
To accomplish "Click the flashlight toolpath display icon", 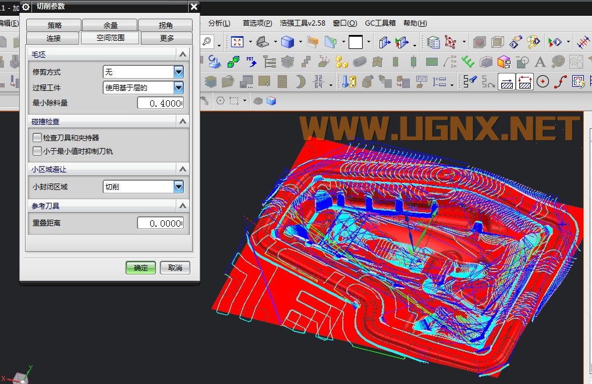I will (x=470, y=82).
